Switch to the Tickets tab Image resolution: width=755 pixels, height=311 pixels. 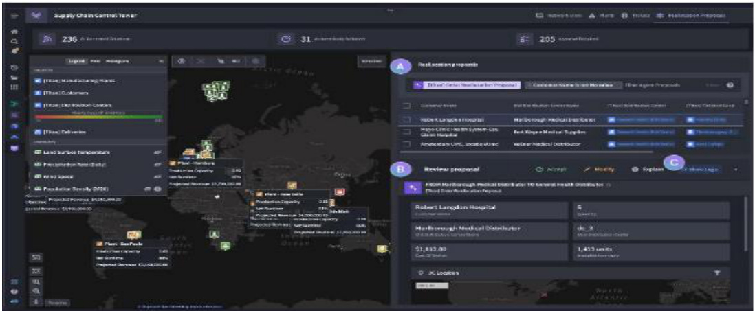635,16
